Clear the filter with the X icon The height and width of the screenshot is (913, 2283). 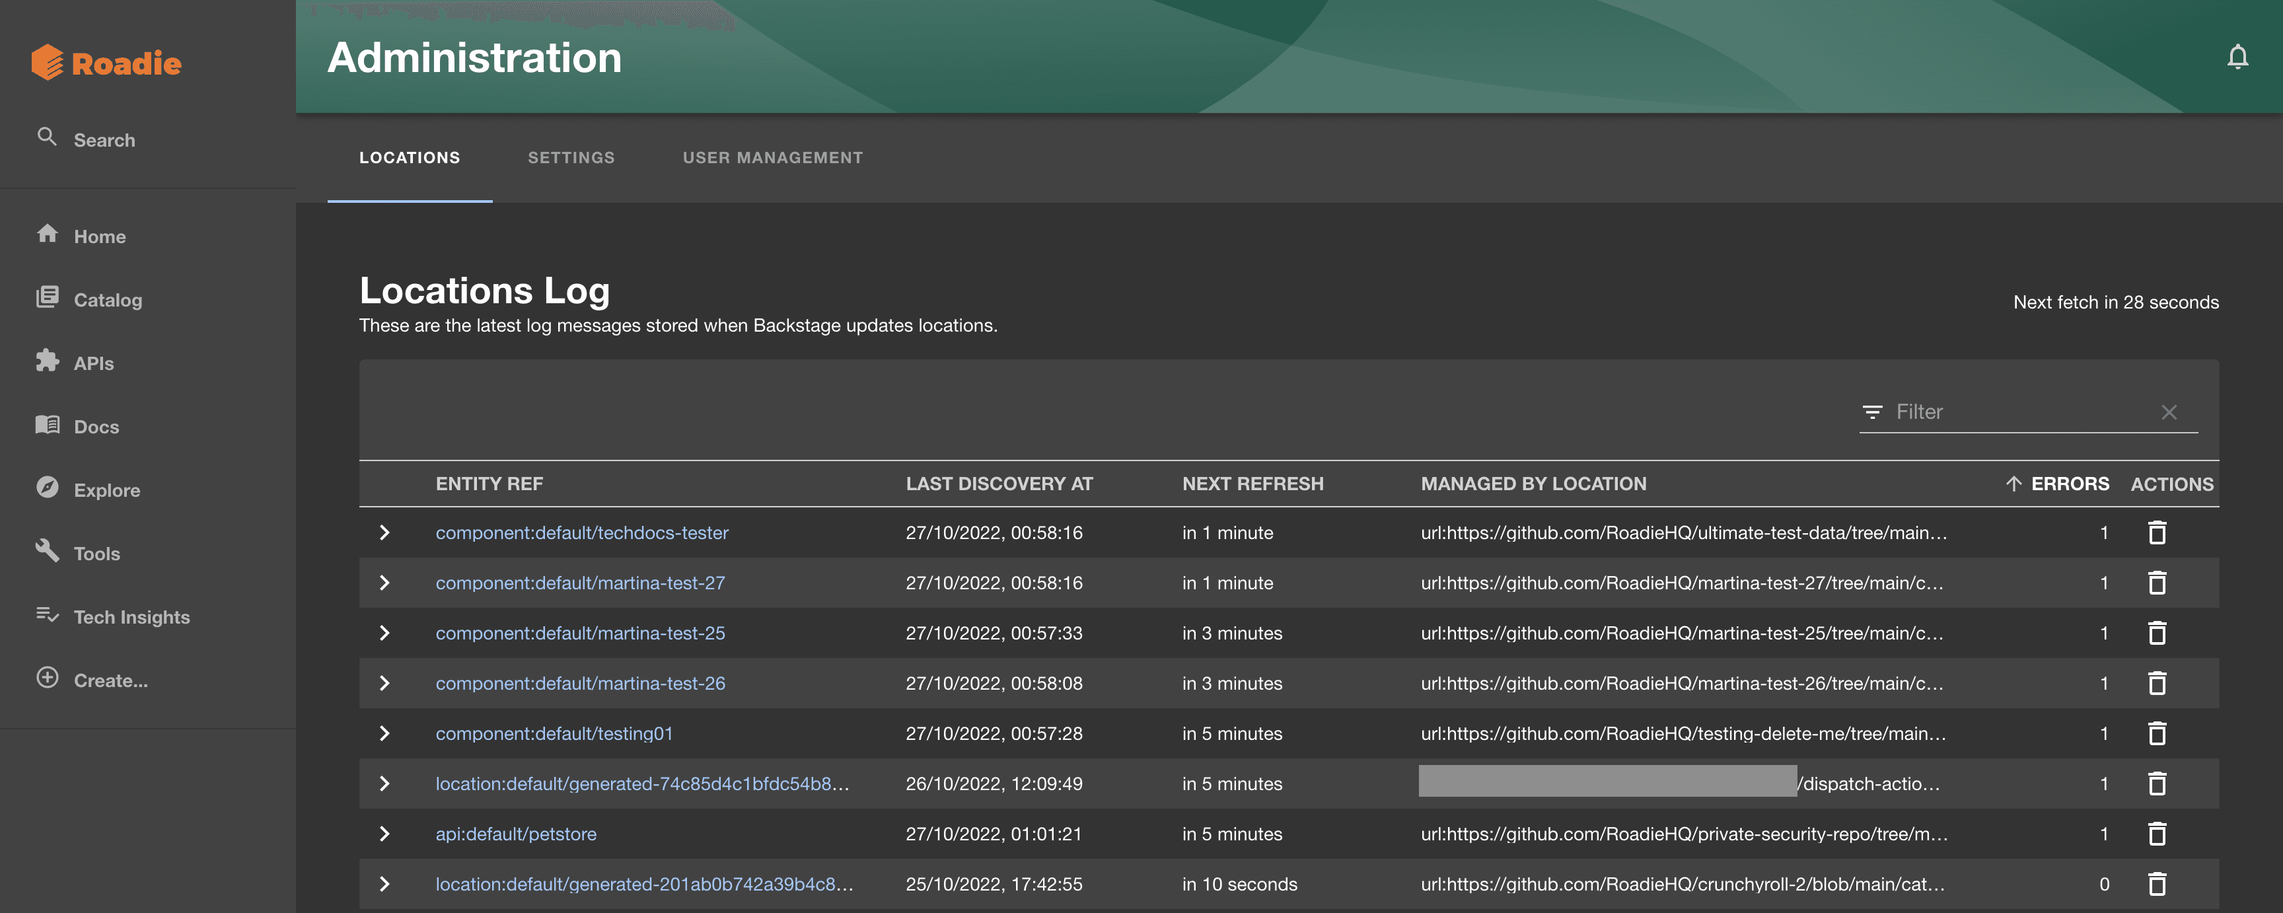2169,412
